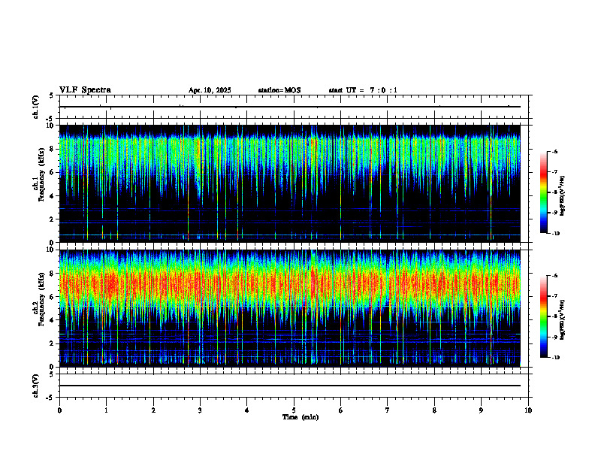The image size is (595, 460).
Task: Click time axis tick label '8'
Action: tap(434, 410)
